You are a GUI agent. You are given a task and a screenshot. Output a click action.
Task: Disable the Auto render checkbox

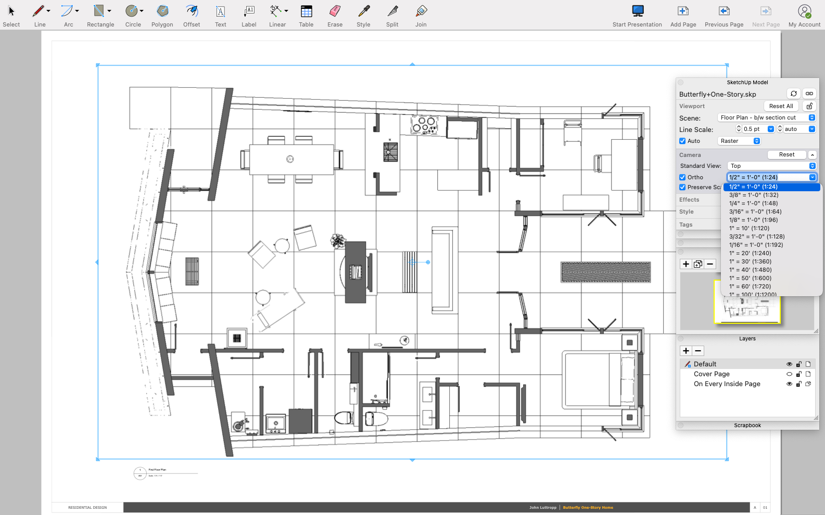[x=682, y=141]
